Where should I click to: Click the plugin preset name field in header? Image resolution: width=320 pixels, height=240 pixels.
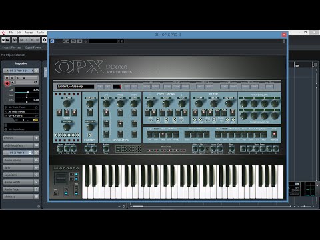(x=103, y=41)
